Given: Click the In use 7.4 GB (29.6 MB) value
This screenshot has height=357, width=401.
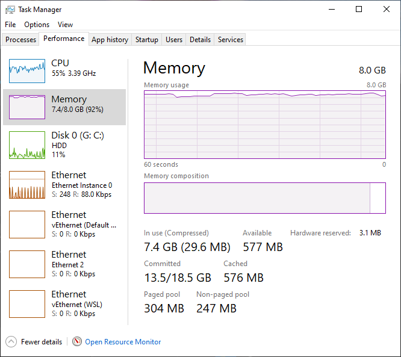Looking at the screenshot, I should click(x=187, y=247).
